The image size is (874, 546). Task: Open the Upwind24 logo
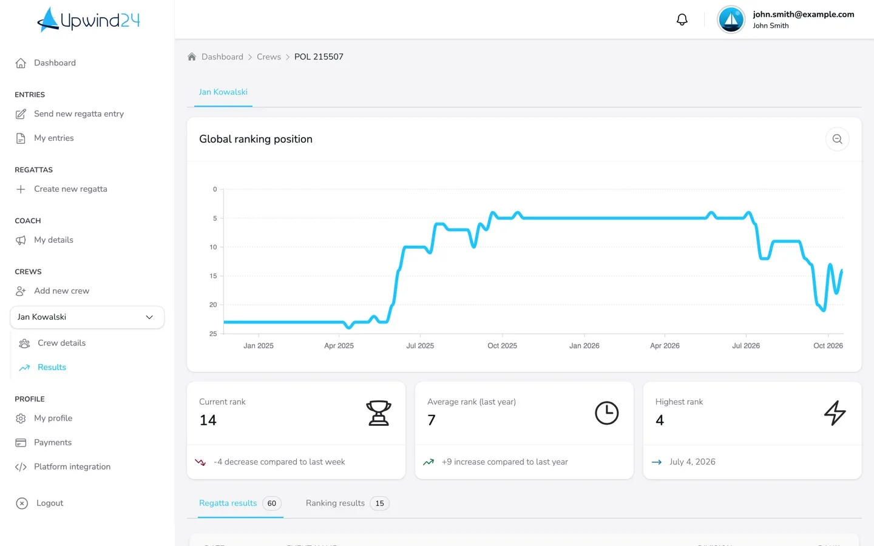89,20
